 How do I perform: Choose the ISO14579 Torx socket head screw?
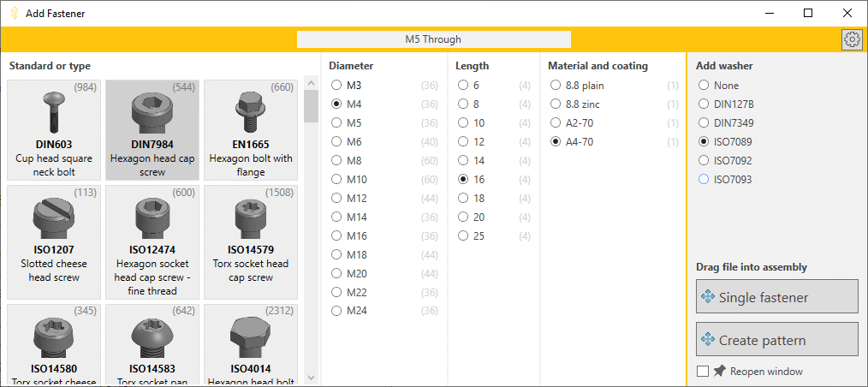click(250, 241)
